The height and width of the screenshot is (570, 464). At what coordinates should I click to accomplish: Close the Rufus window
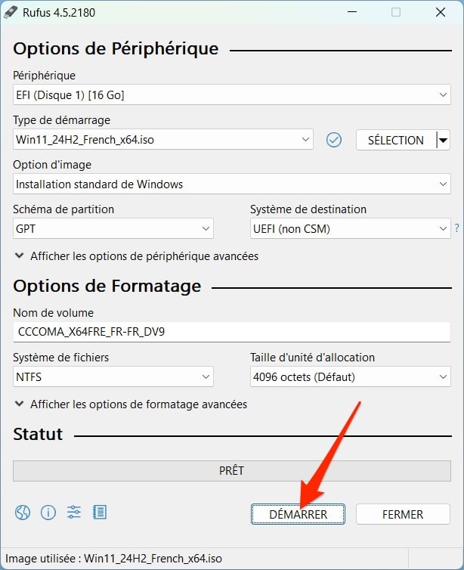click(441, 12)
